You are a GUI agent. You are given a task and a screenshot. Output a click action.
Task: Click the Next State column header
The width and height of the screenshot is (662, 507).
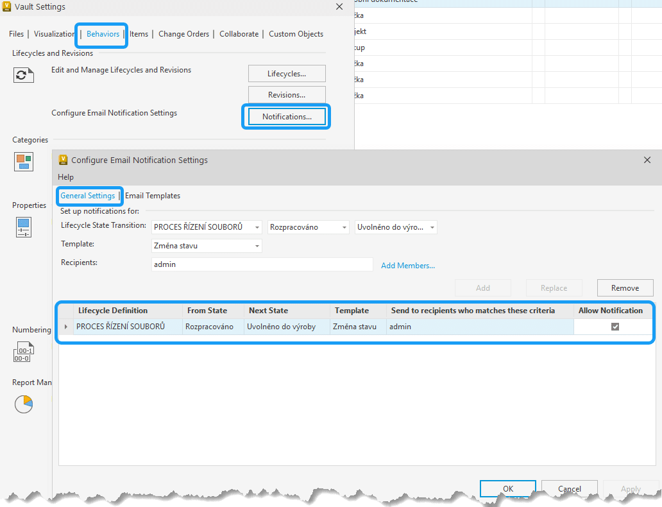click(x=287, y=311)
